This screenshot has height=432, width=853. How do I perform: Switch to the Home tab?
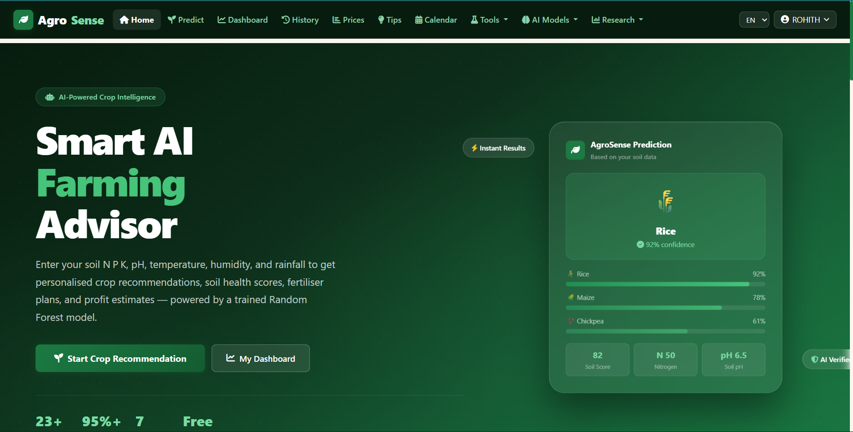(136, 20)
